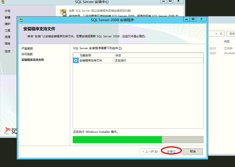Click the 文件夹 type entry in Explorer

228,48
